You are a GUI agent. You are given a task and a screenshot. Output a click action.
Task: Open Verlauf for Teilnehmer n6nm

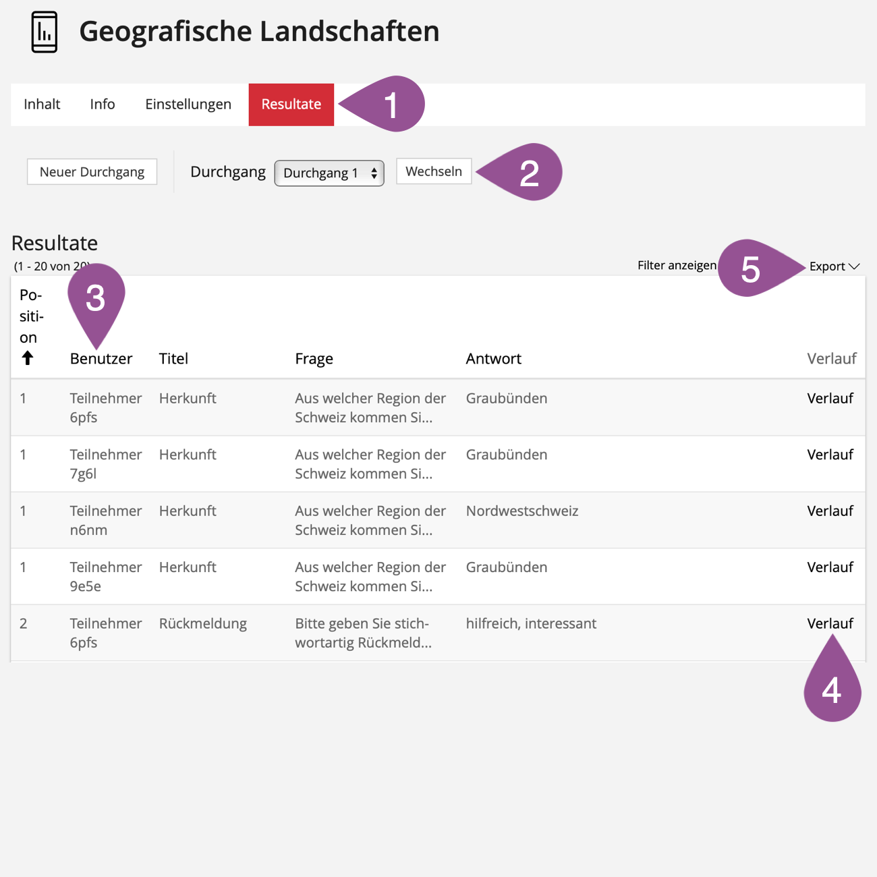click(x=830, y=511)
